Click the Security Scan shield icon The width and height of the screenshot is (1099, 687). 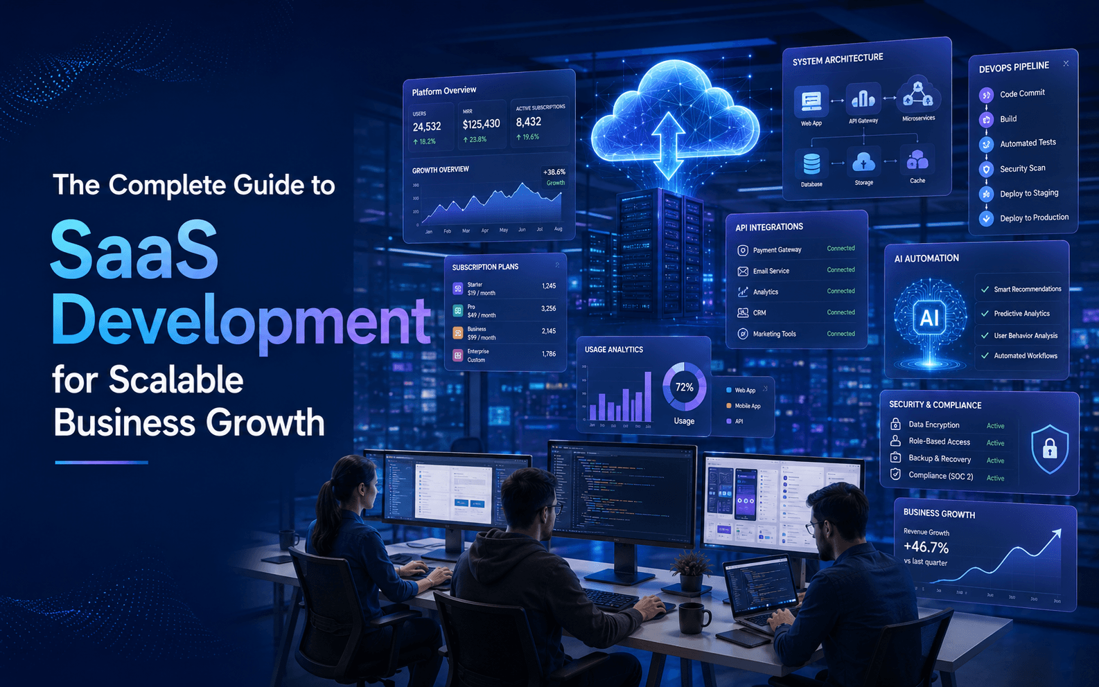click(986, 170)
